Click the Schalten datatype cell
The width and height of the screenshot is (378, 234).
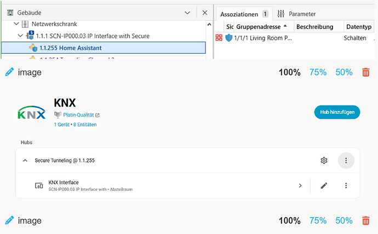point(355,38)
